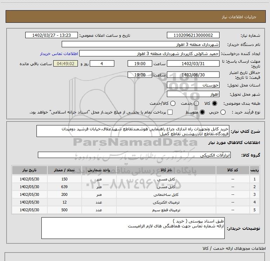The height and width of the screenshot is (261, 270).
Task: Click need date in row 1
Action: [29, 179]
